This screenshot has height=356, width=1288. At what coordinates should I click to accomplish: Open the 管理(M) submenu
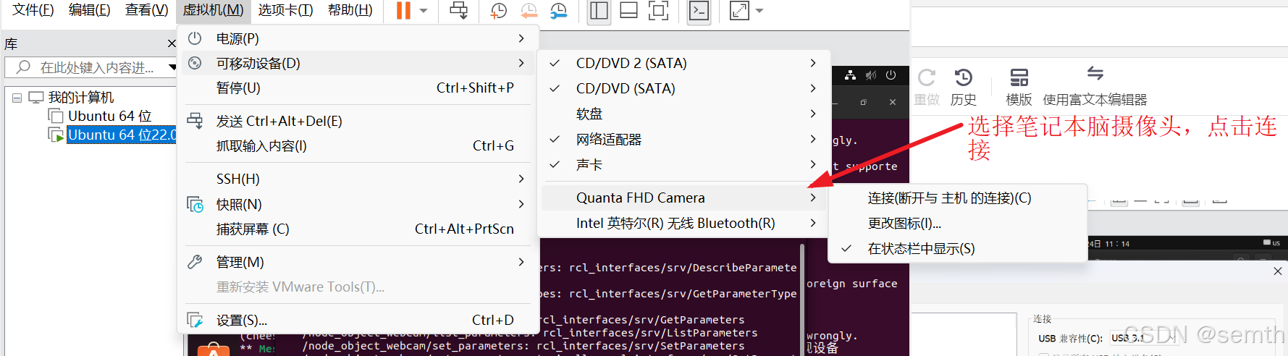pyautogui.click(x=355, y=262)
